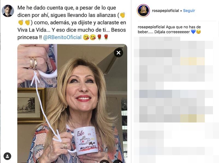This screenshot has width=219, height=163.
Task: Open the tagged-people icon on the photo
Action: (x=7, y=156)
